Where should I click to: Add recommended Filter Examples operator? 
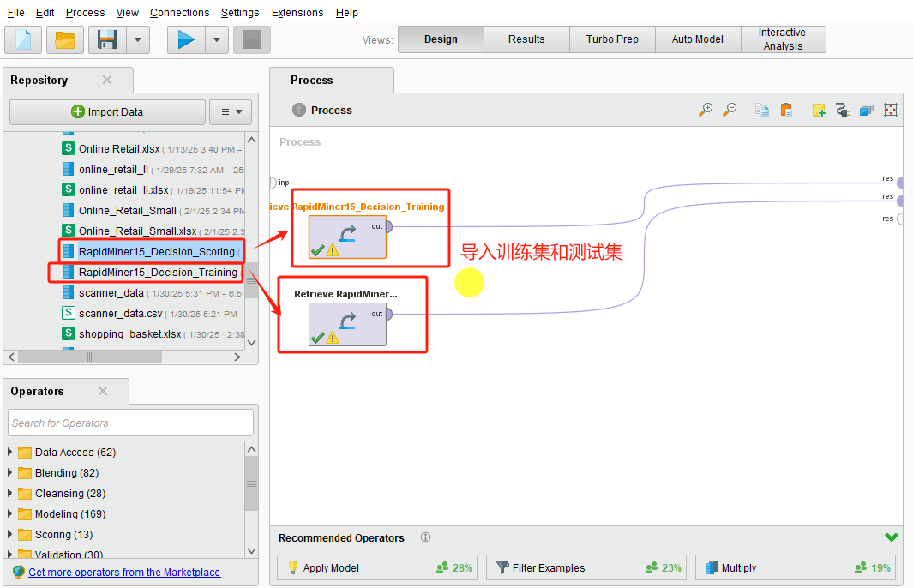586,567
